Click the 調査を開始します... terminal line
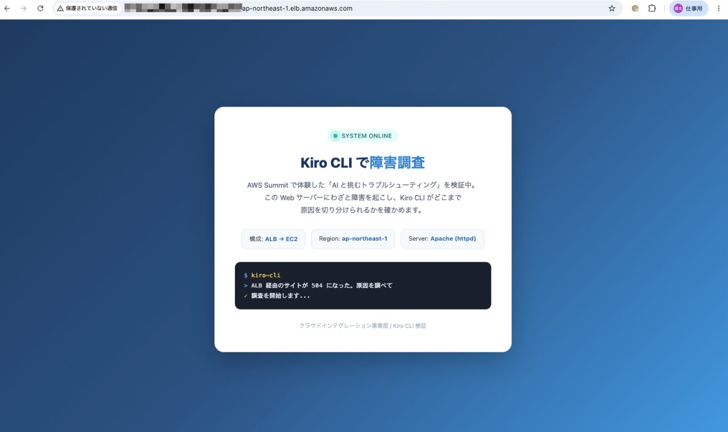 coord(277,296)
